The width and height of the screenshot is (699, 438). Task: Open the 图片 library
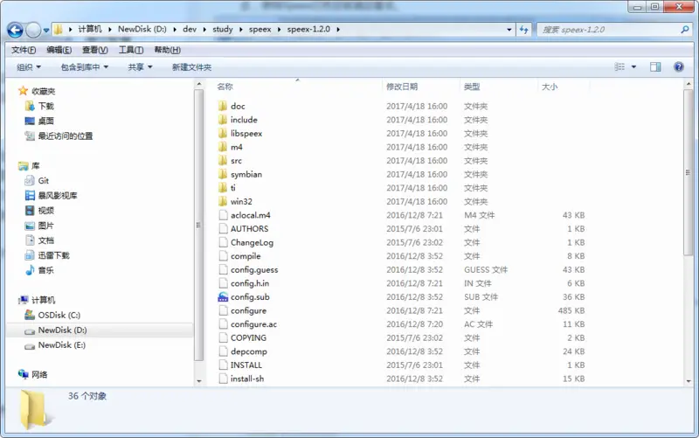click(39, 226)
